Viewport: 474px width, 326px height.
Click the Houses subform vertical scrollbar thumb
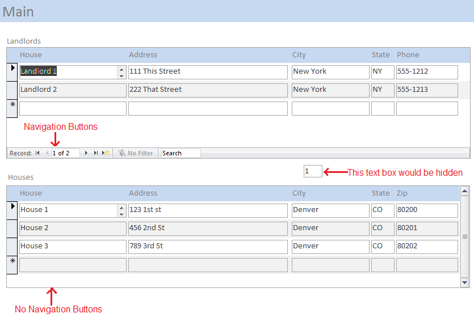464,236
